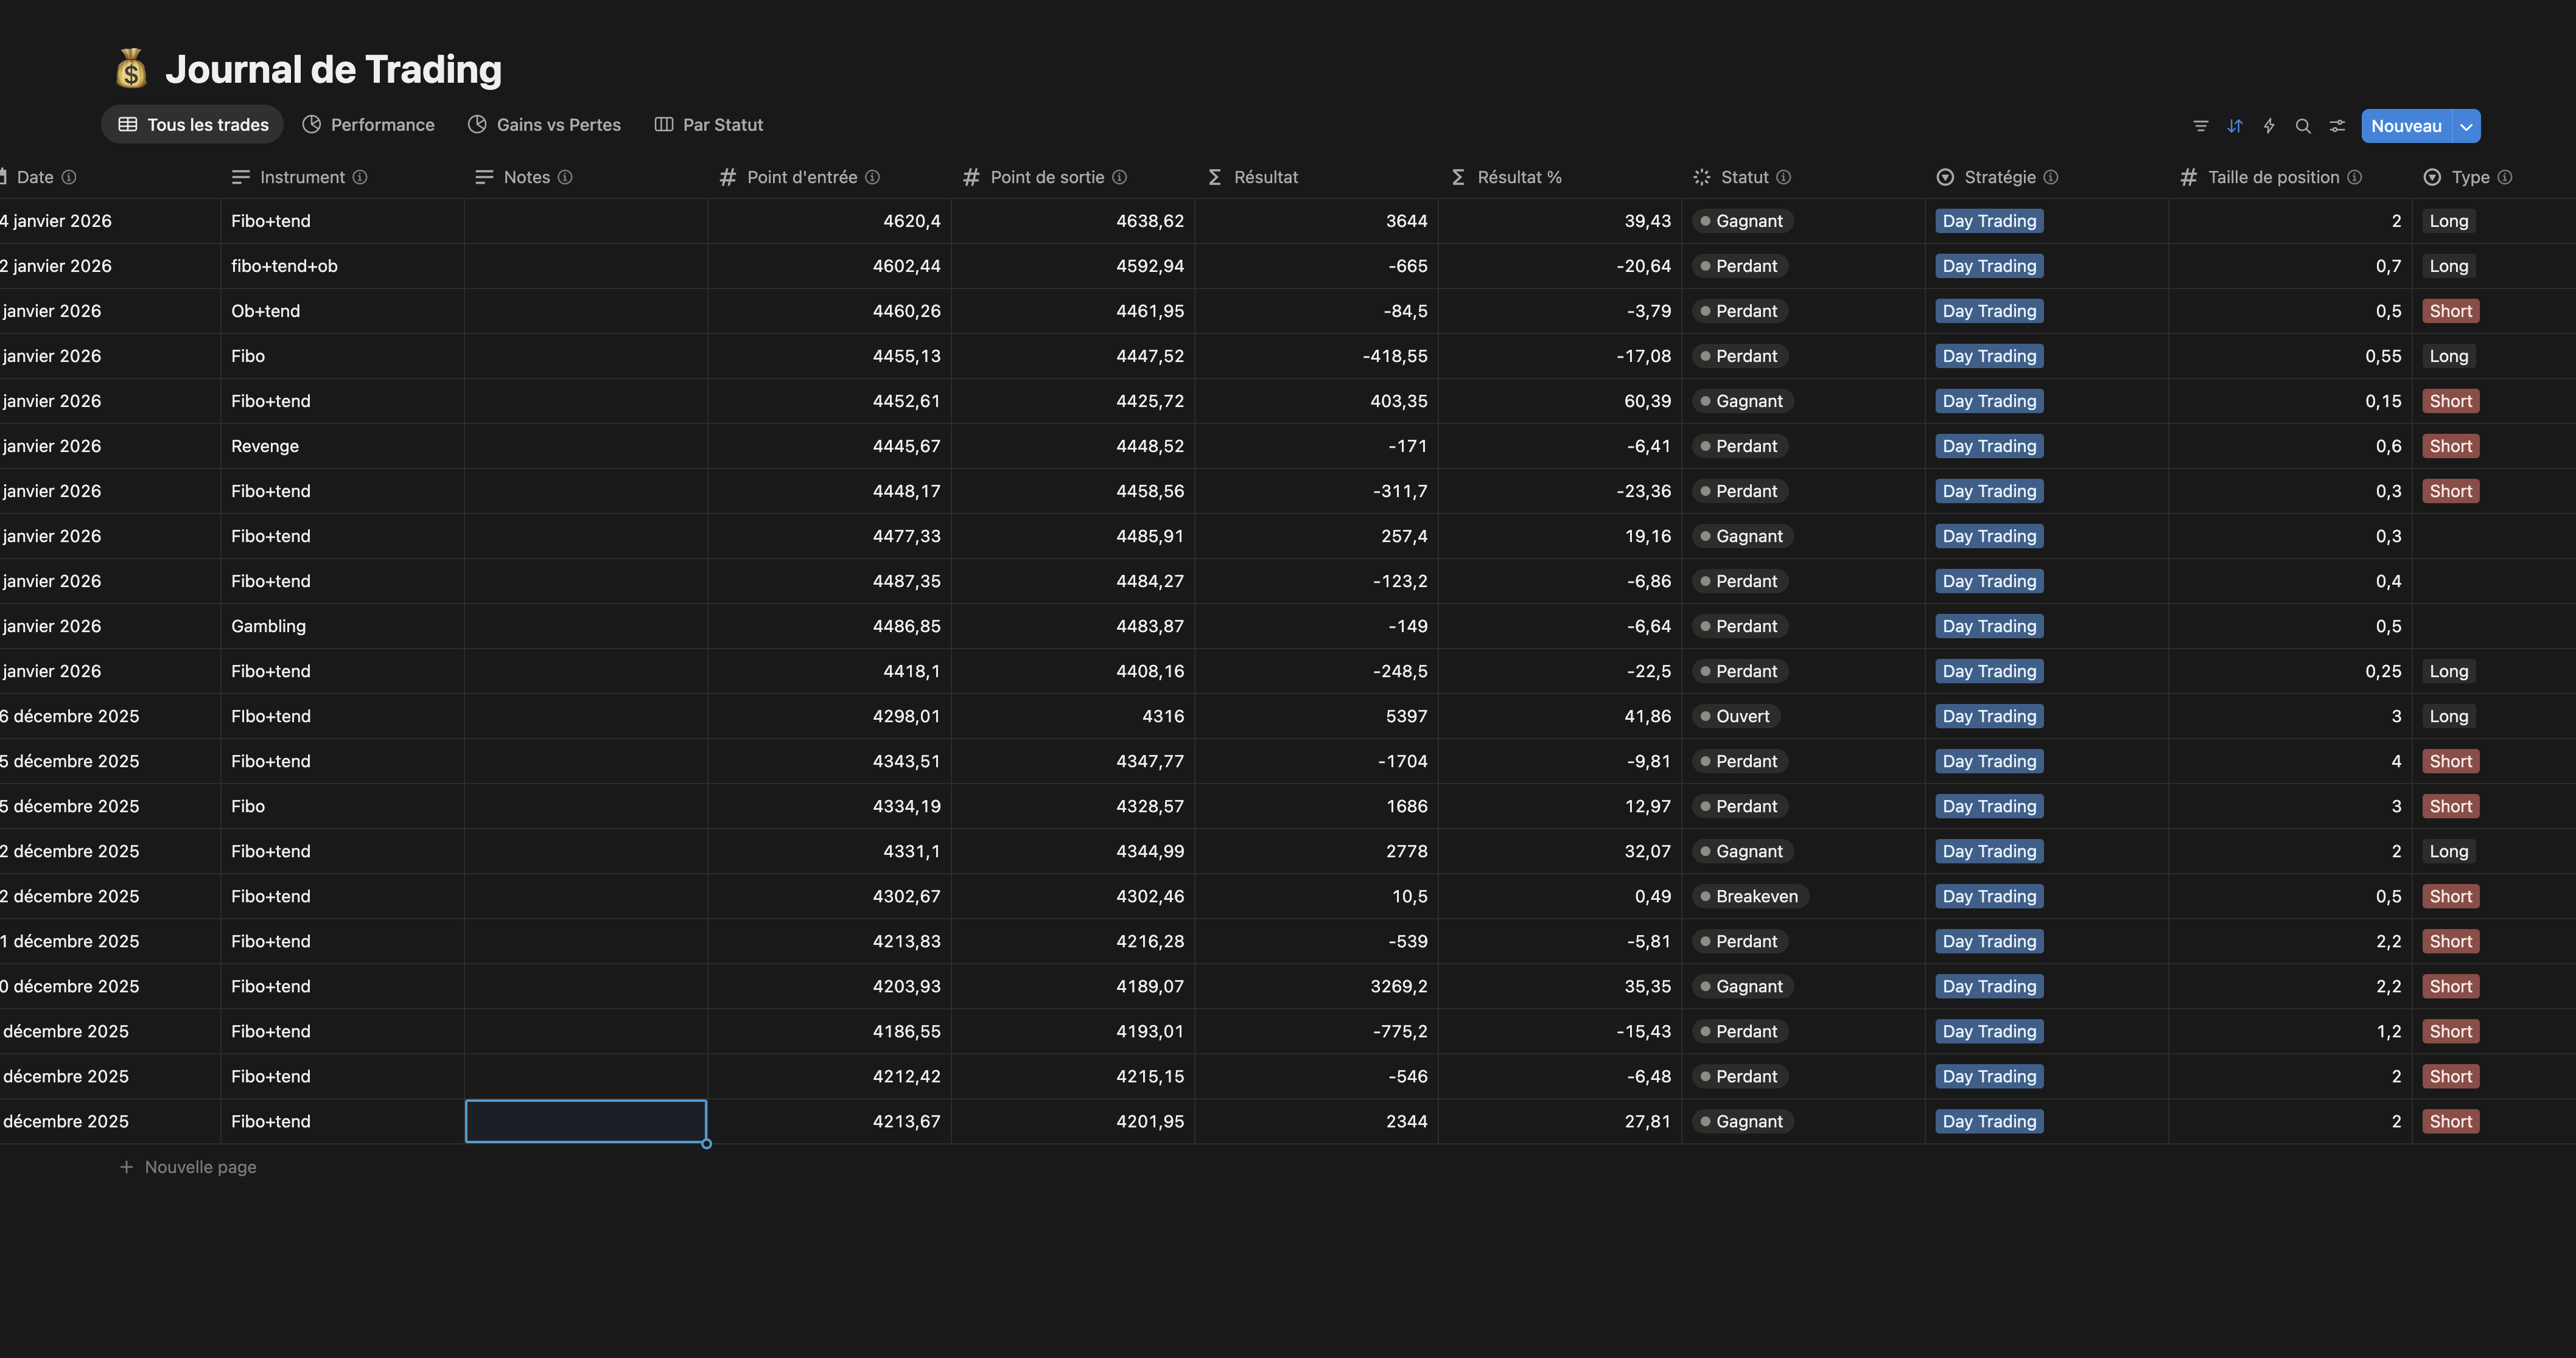Click the selected empty Notes cell on the last row
Screen dimensions: 2576x1358
tap(585, 1120)
